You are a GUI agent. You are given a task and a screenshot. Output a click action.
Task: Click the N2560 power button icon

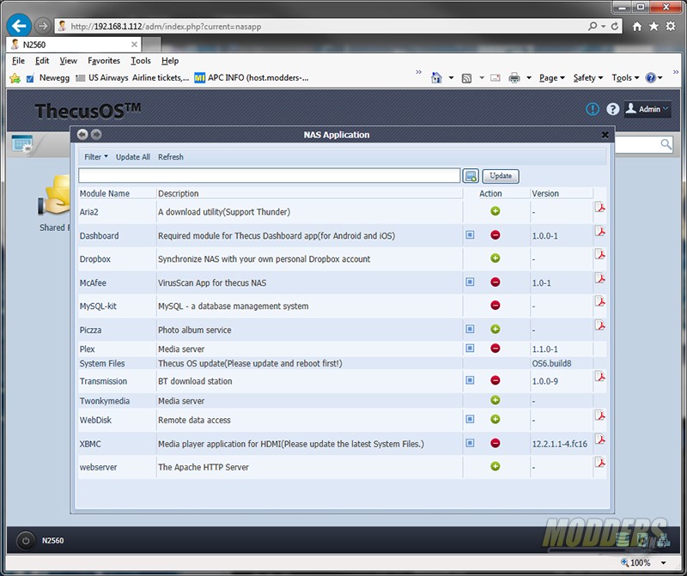26,541
